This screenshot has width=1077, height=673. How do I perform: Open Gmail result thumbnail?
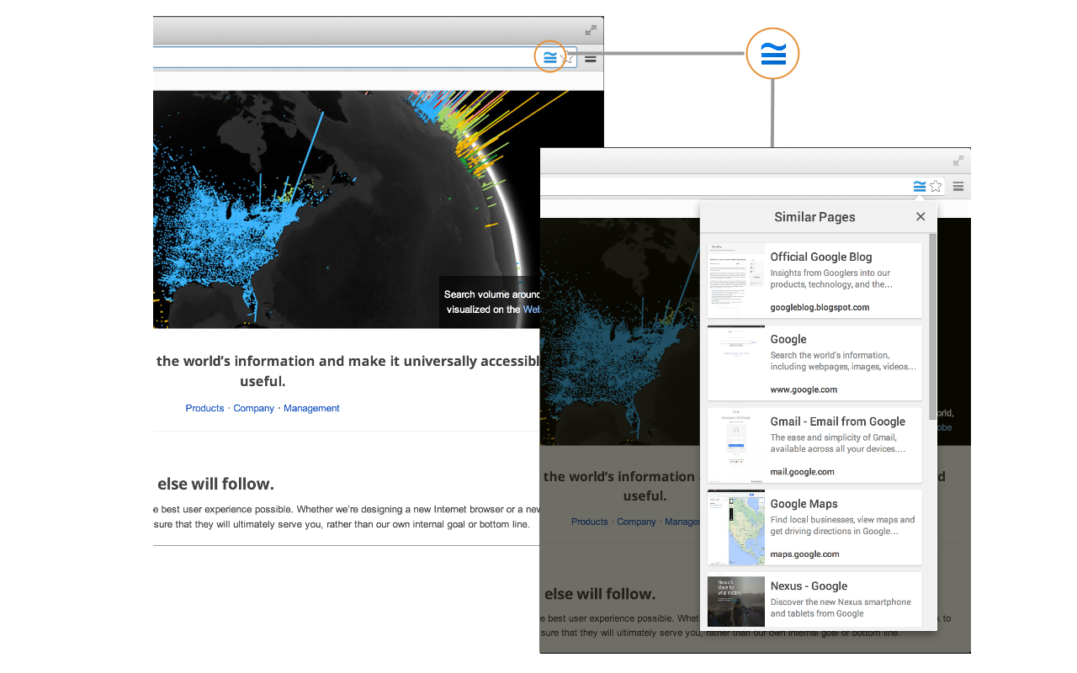coord(736,445)
